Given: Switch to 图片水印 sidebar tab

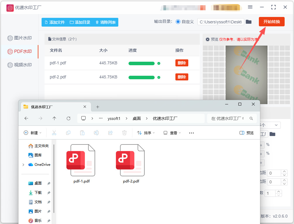Looking at the screenshot, I should pos(20,38).
